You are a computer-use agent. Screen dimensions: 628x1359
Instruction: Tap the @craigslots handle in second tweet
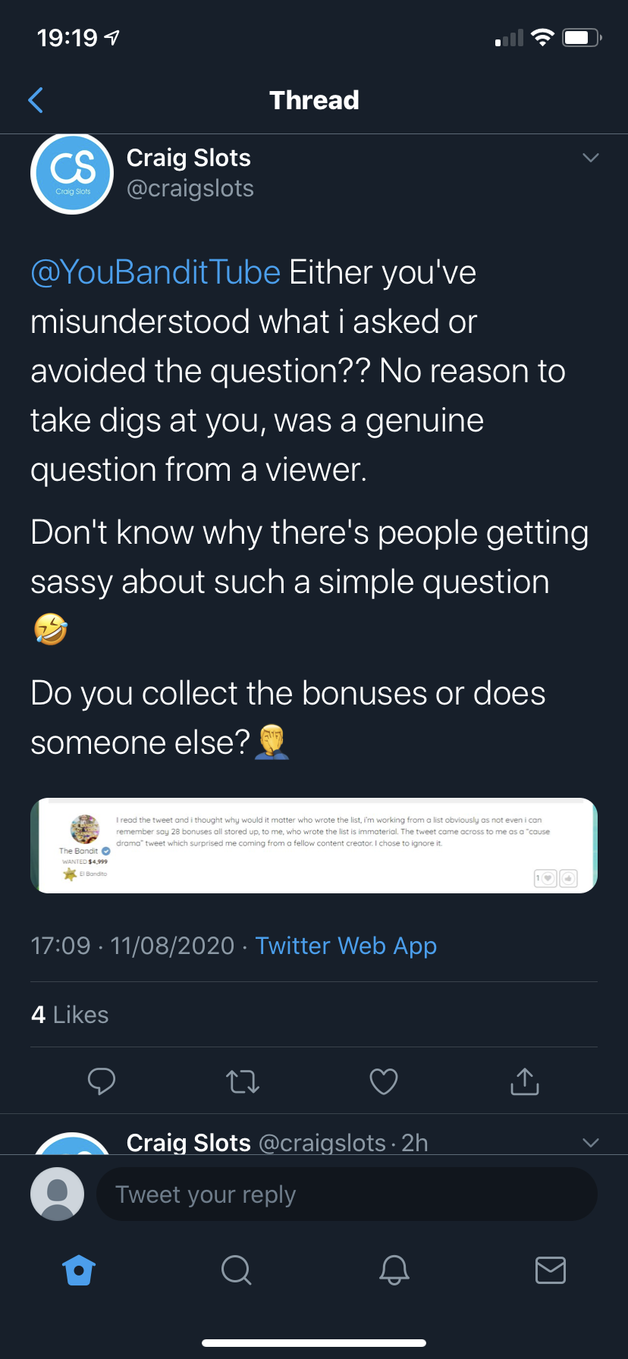tap(322, 1143)
